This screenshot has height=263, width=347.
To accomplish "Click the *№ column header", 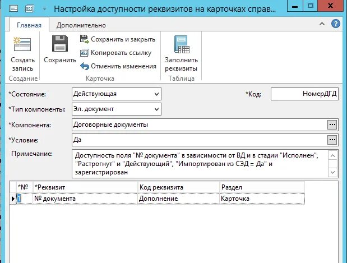I will [x=25, y=187].
